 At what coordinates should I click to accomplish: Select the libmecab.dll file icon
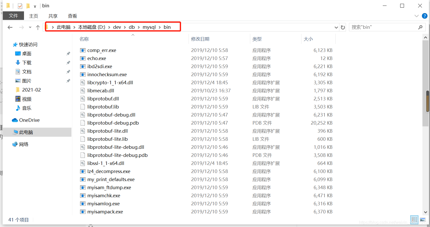tap(83, 91)
